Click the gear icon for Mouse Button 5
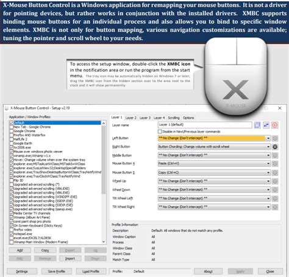This screenshot has height=277, width=289. 275,173
